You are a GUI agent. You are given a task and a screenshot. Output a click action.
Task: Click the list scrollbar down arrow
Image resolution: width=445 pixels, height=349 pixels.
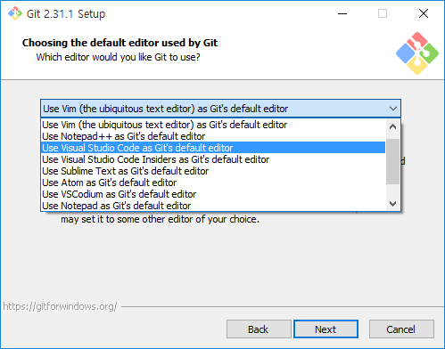[392, 204]
